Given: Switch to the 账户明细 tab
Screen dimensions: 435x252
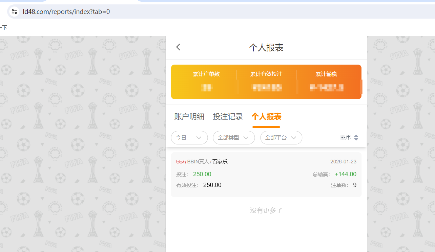Looking at the screenshot, I should point(189,116).
